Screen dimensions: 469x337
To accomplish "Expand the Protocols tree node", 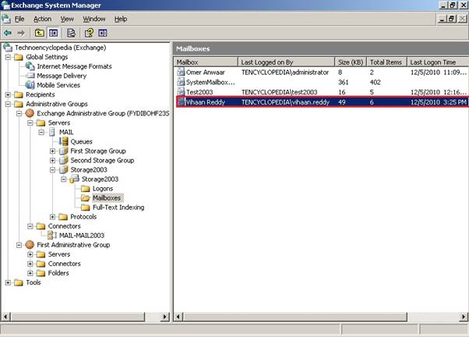I will pos(52,216).
